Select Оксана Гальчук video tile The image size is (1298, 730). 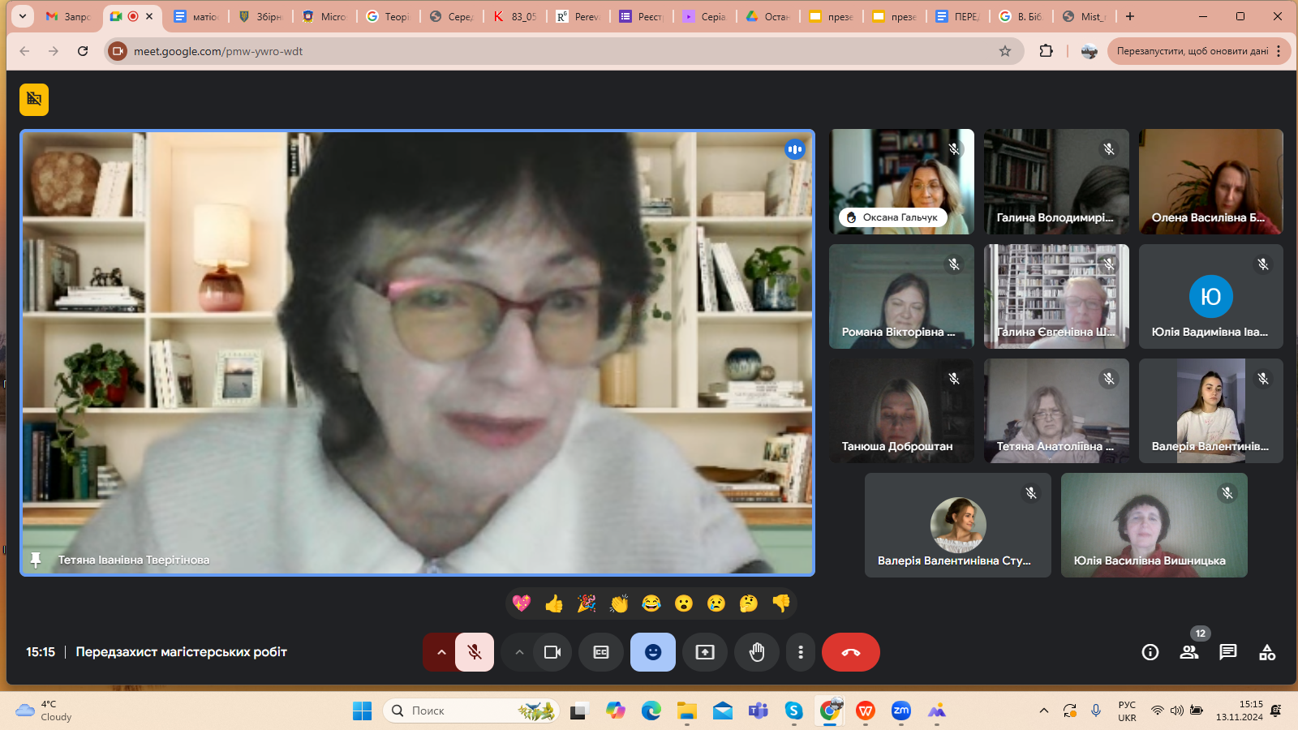click(x=901, y=182)
